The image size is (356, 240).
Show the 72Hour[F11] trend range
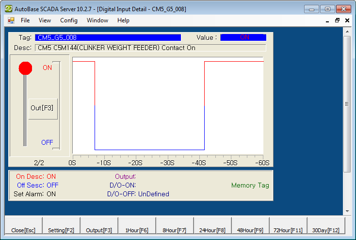[288, 225]
